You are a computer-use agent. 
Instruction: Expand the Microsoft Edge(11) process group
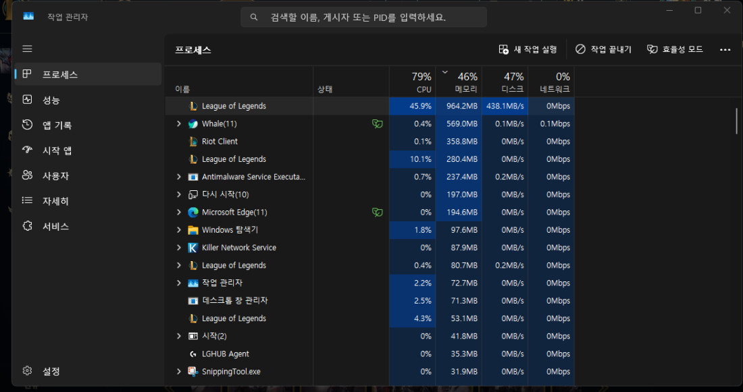tap(179, 213)
